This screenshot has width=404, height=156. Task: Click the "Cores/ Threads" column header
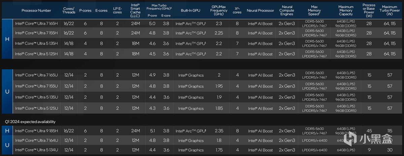(69, 10)
